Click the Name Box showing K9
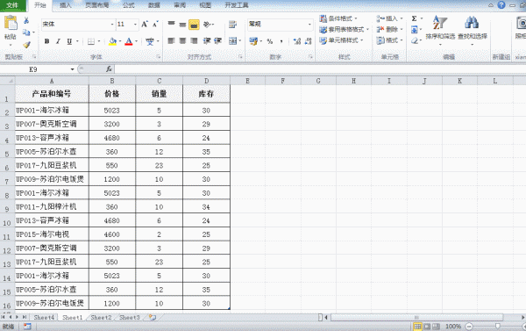Screen dimensions: 526x331 point(33,69)
